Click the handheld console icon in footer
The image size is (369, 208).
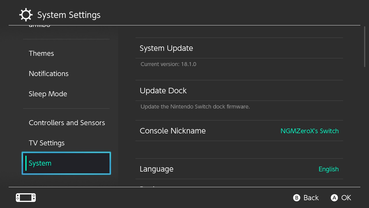[26, 198]
